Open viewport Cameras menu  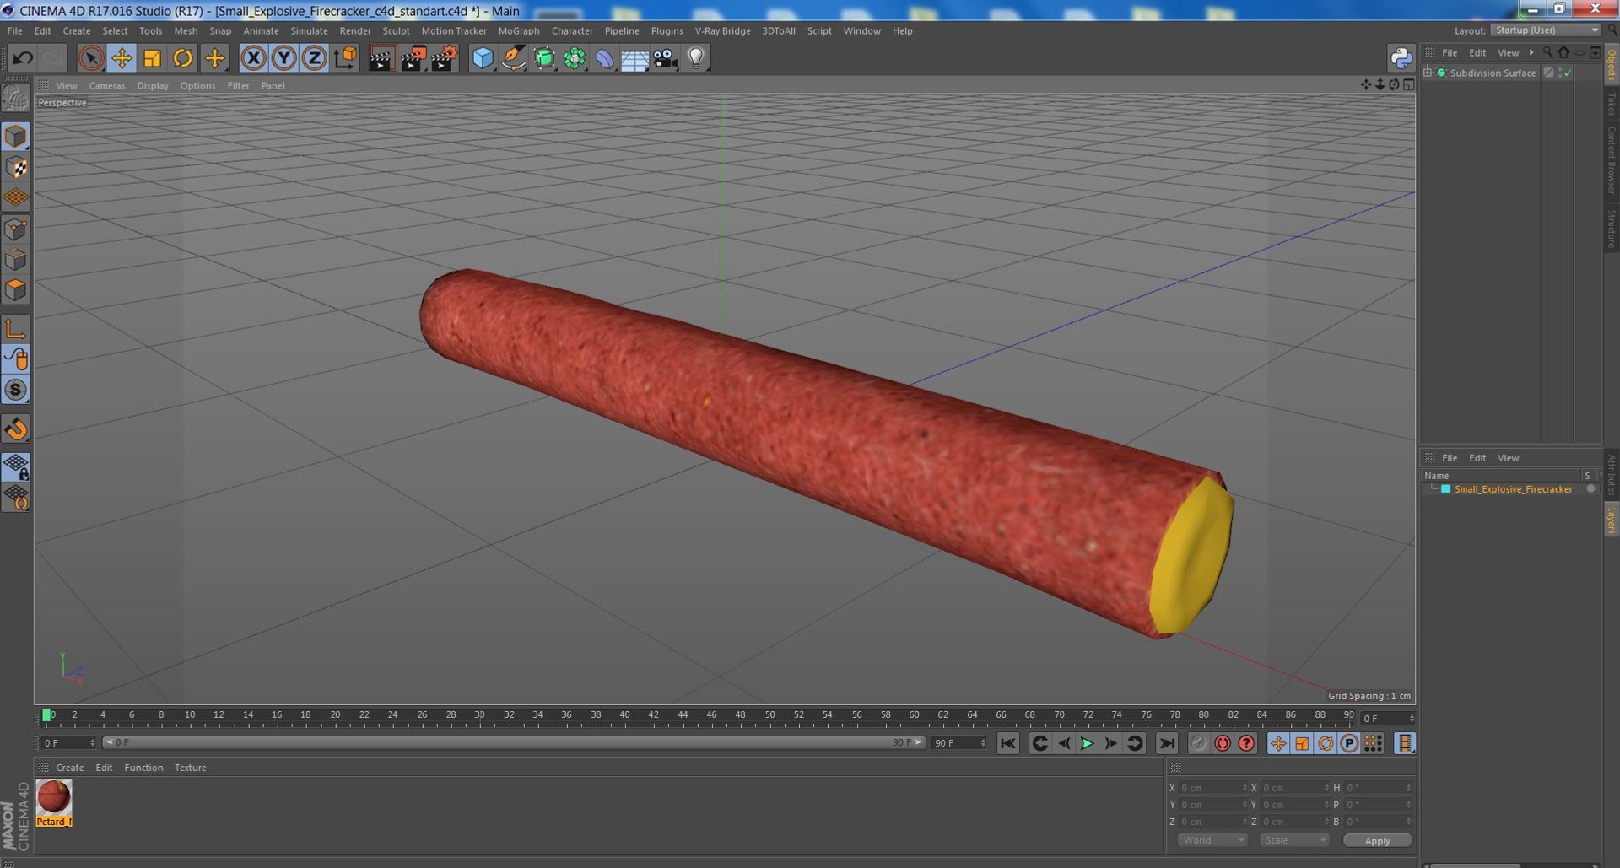point(106,85)
